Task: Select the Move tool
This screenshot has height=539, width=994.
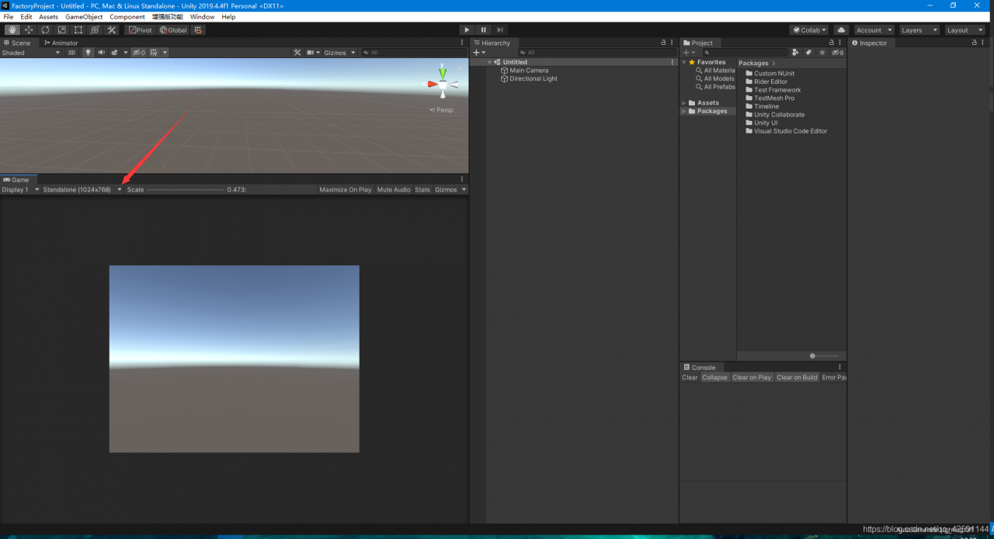Action: [29, 30]
